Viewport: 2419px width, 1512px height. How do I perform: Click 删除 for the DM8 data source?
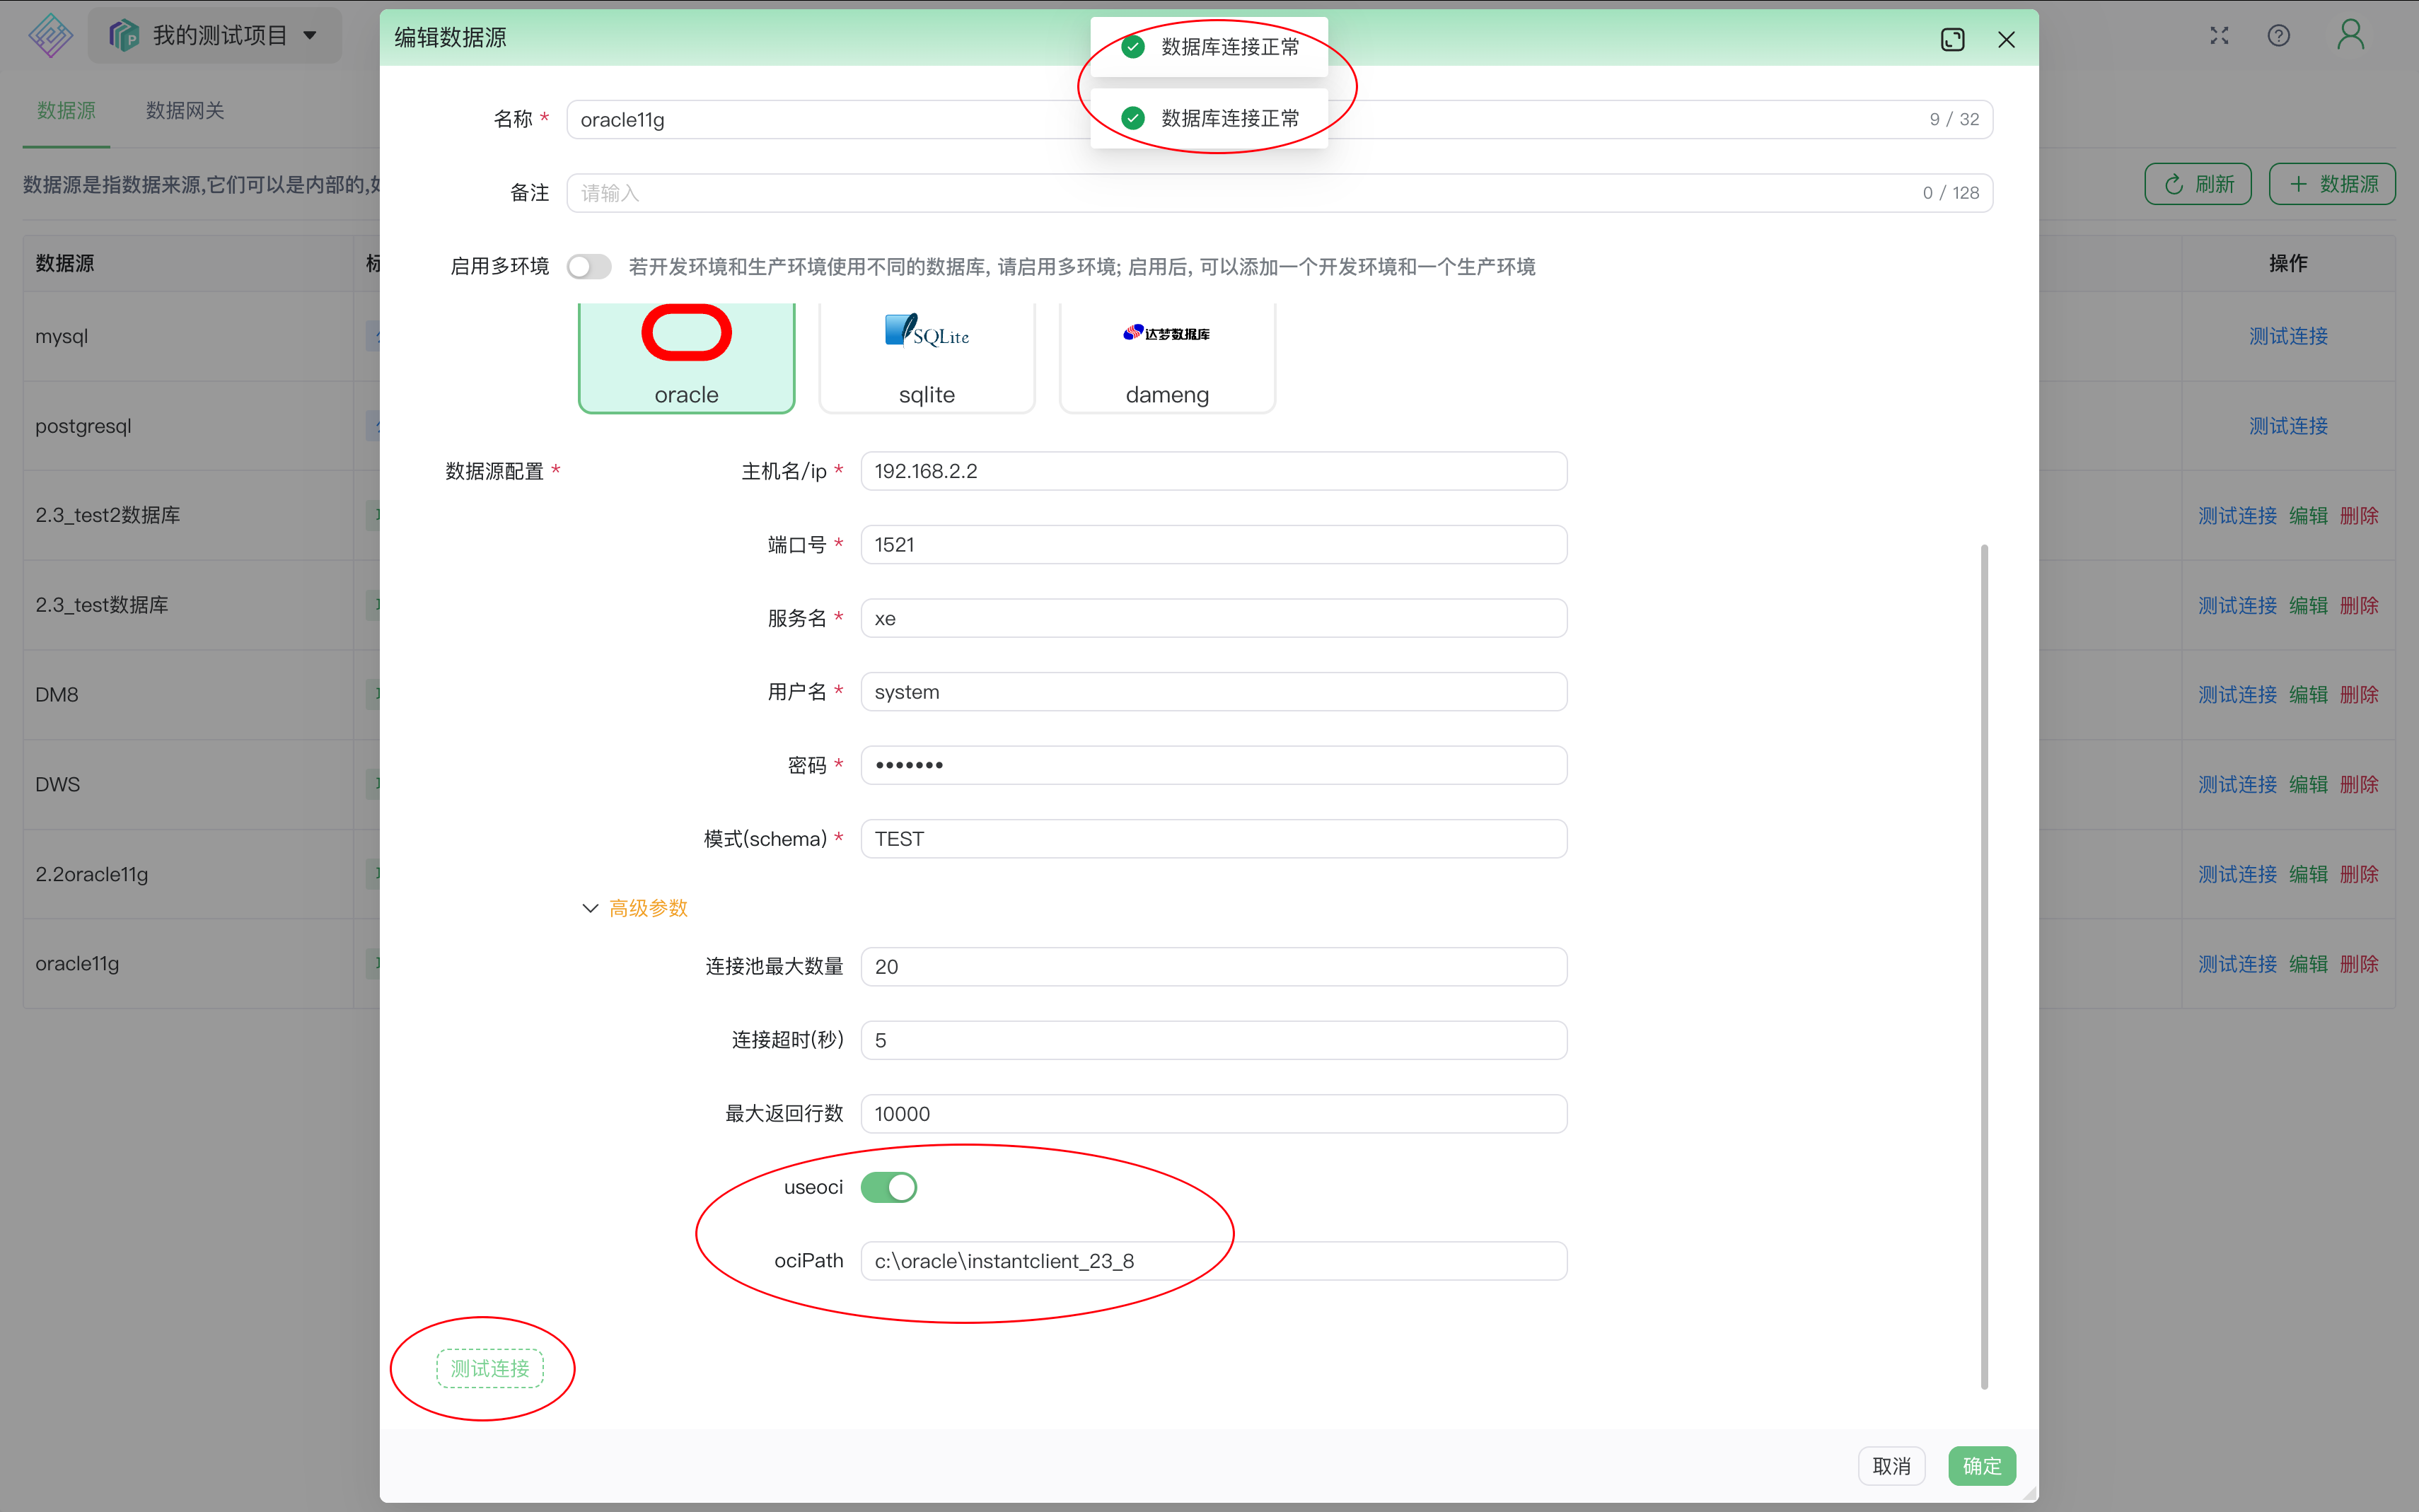2359,694
